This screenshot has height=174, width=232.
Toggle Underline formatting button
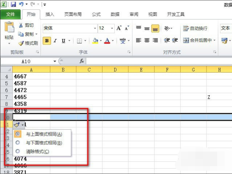(x=63, y=41)
